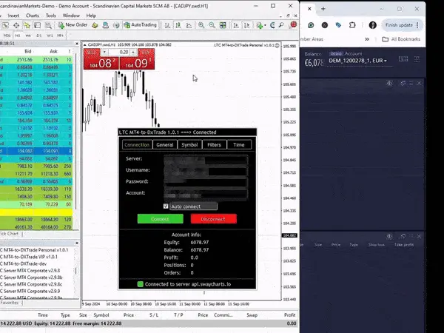Select Server MT4 Corporate v2.9.9 in Navigator

click(30, 291)
